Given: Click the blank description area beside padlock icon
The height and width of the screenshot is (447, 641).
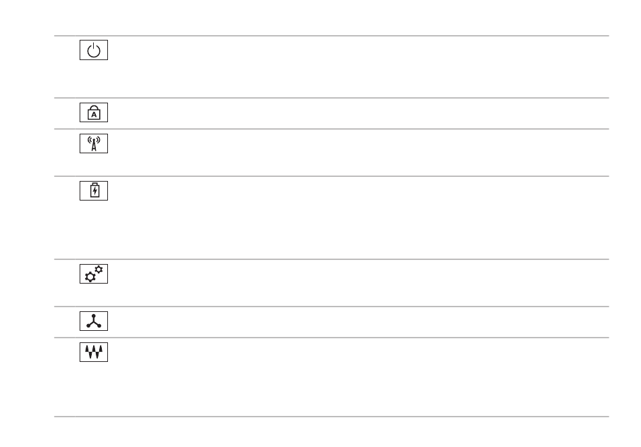Looking at the screenshot, I should pyautogui.click(x=360, y=113).
